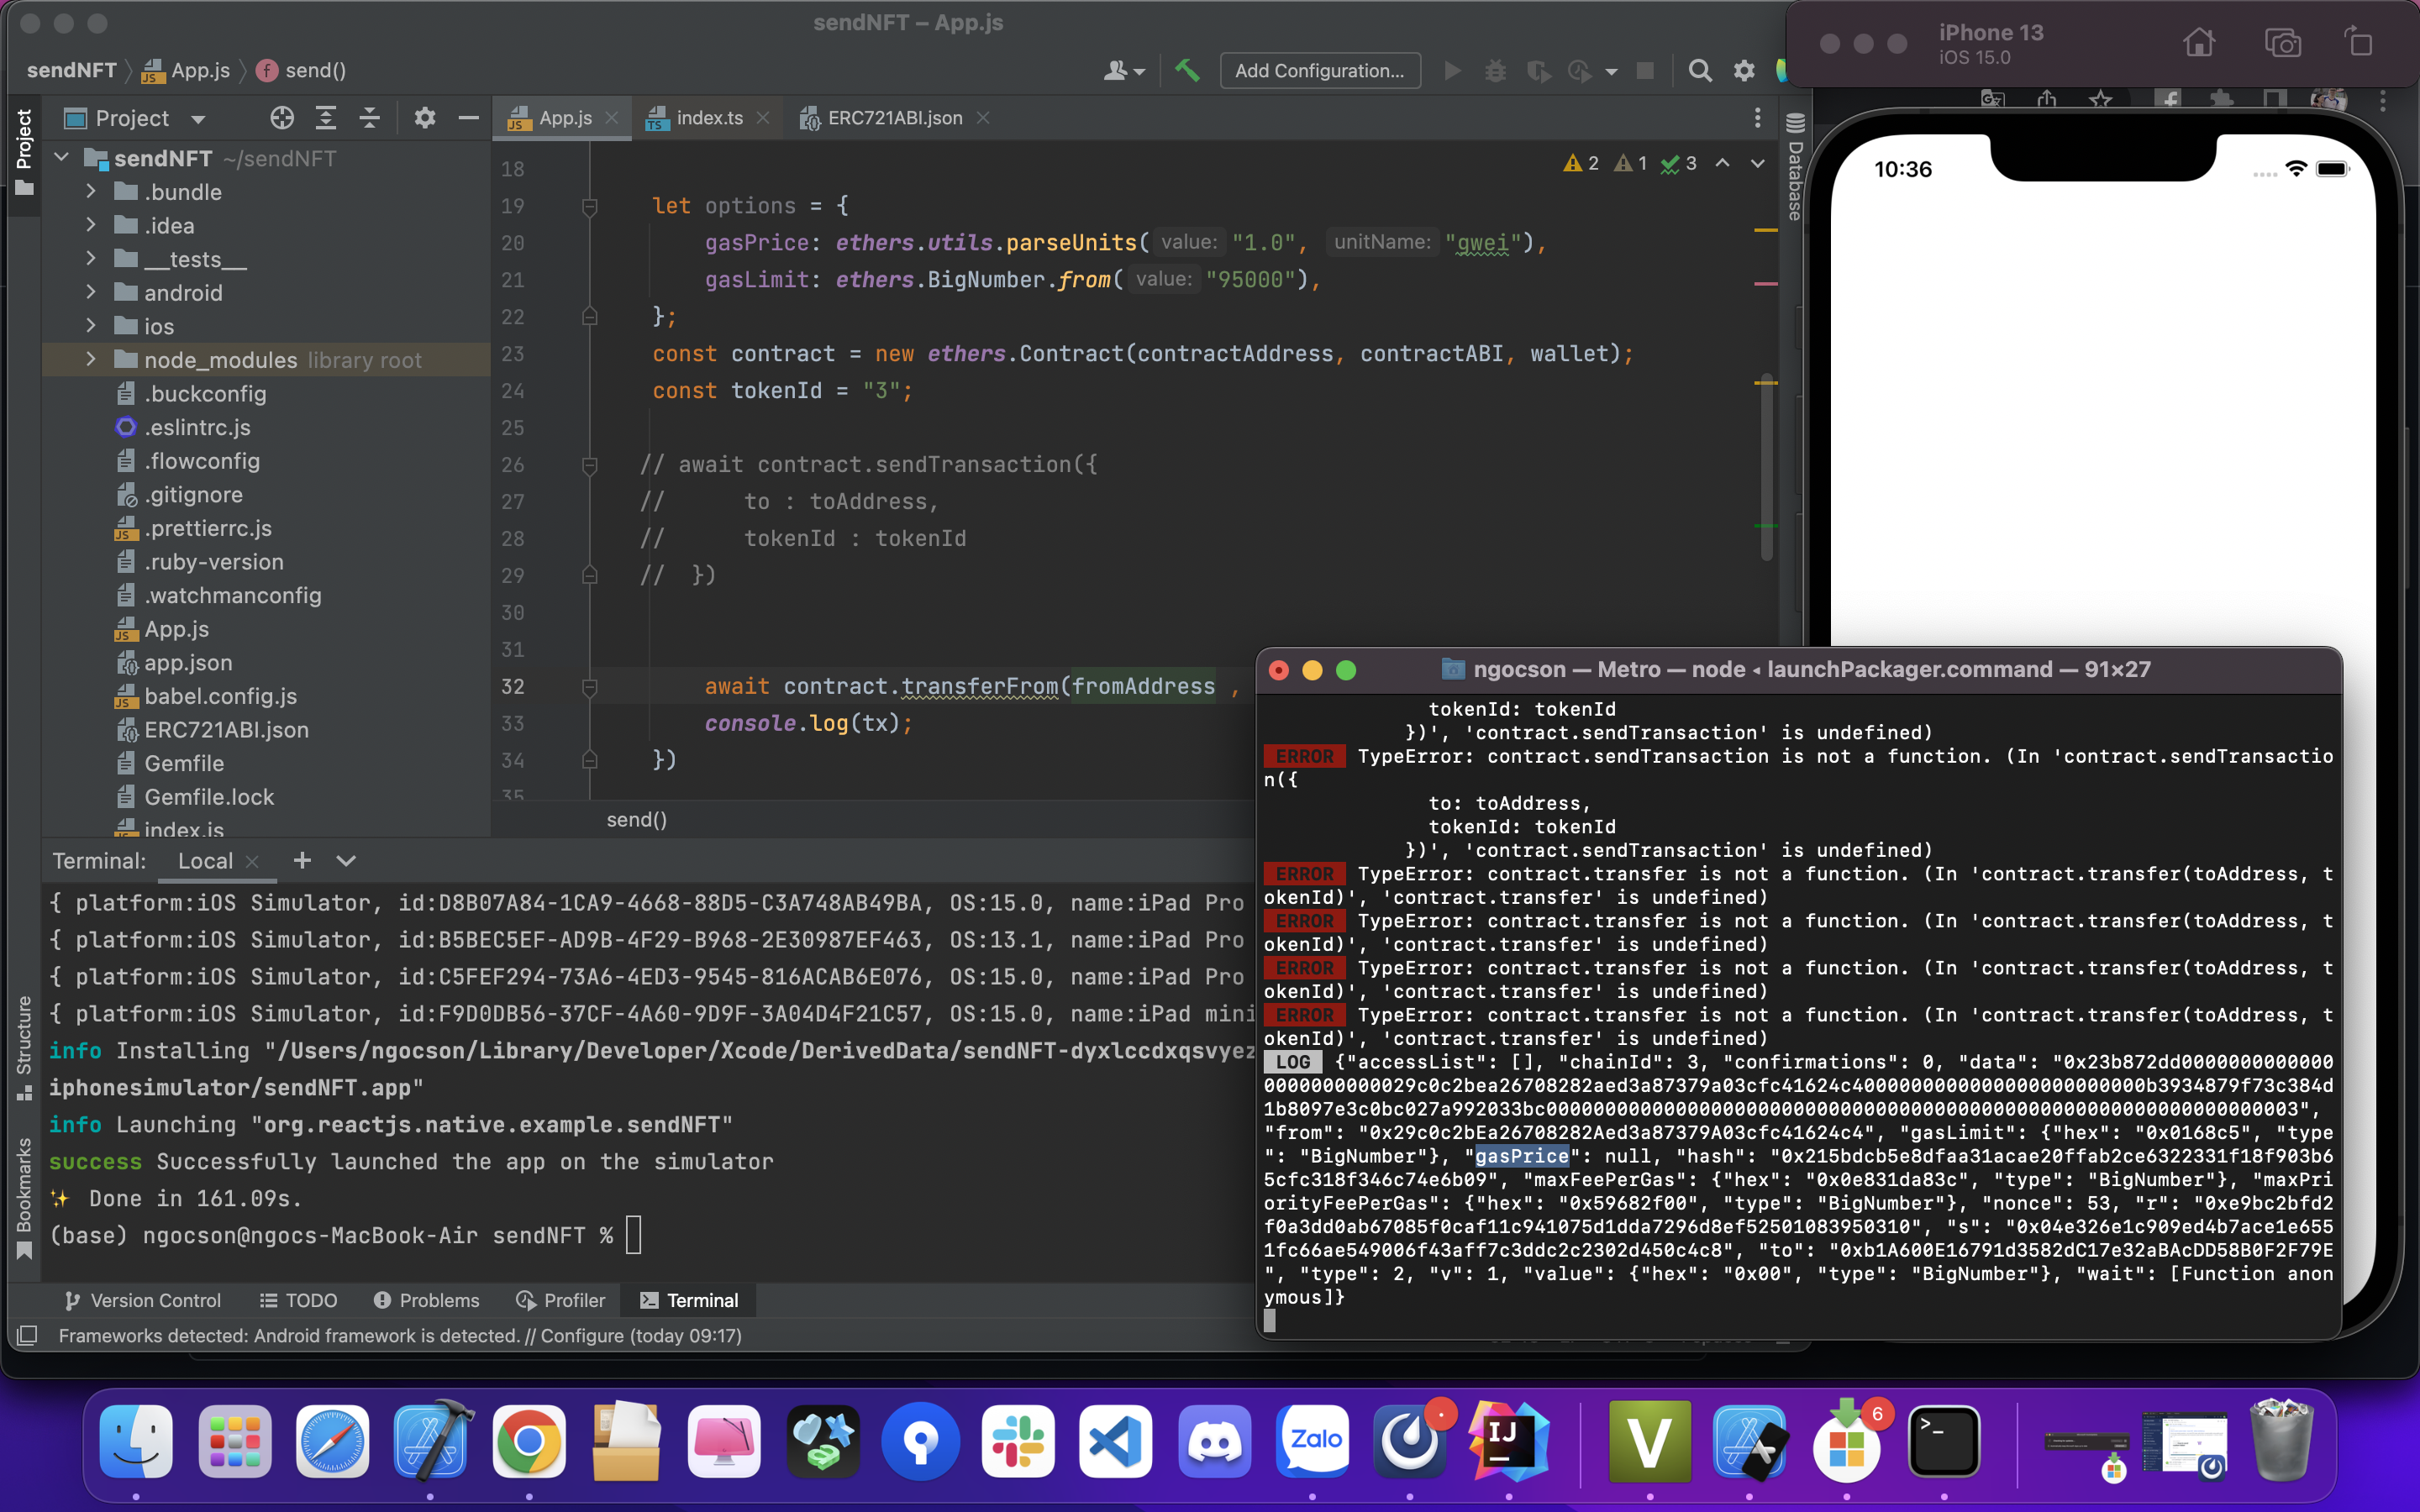Add new terminal session with plus icon
This screenshot has height=1512, width=2420.
[x=302, y=861]
